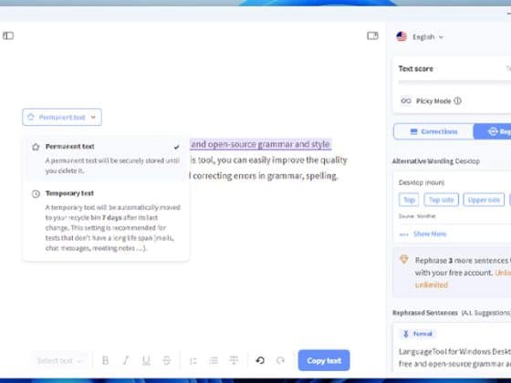Click the diamond premium icon

(x=403, y=259)
